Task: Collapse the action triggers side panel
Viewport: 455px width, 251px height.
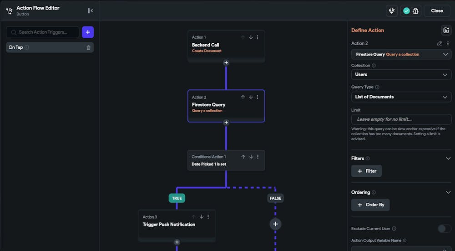Action: (91, 10)
